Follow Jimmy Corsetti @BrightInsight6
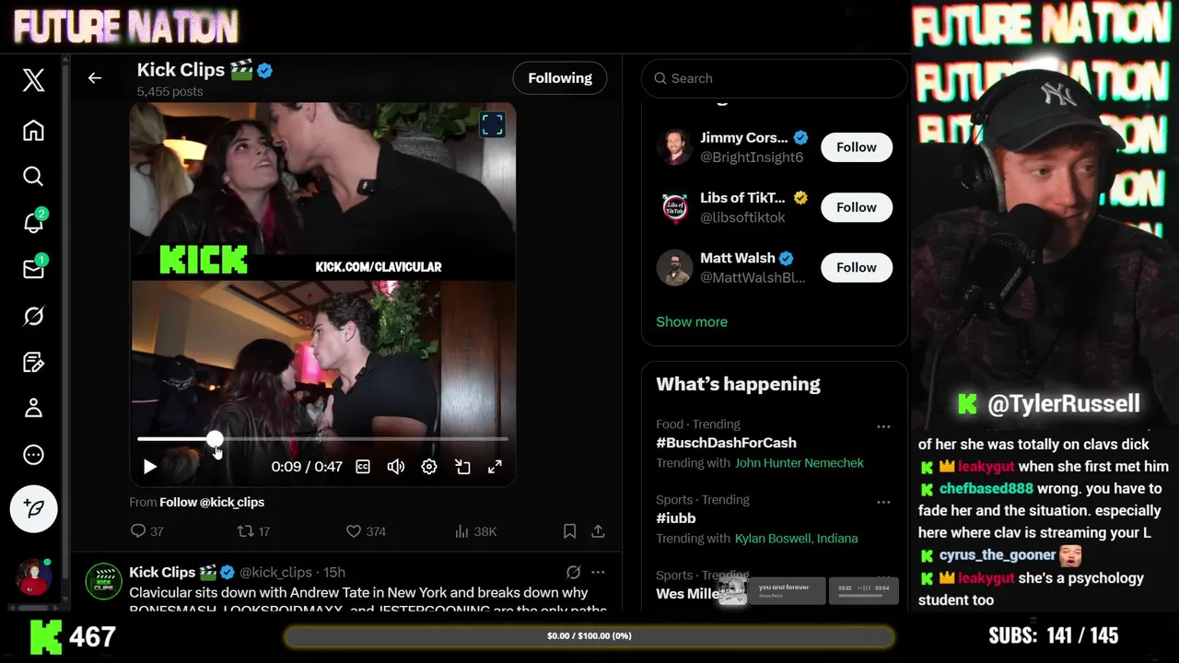The height and width of the screenshot is (663, 1179). click(857, 147)
